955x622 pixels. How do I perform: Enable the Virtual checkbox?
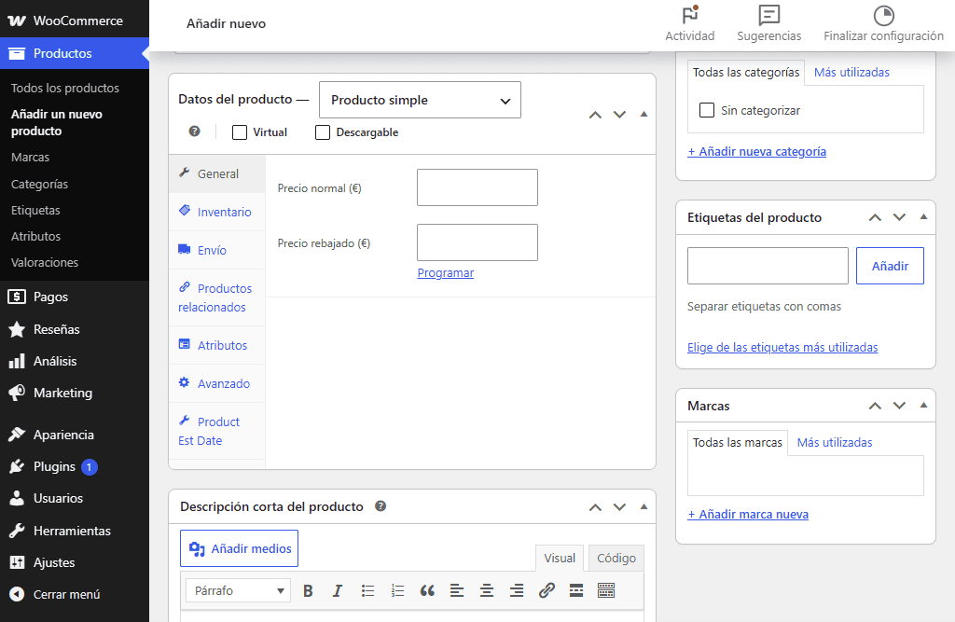click(x=240, y=132)
